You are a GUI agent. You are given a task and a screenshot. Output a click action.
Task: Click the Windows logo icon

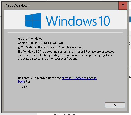[33, 21]
